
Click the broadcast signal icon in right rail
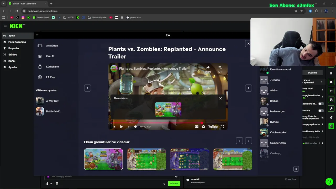(x=331, y=91)
